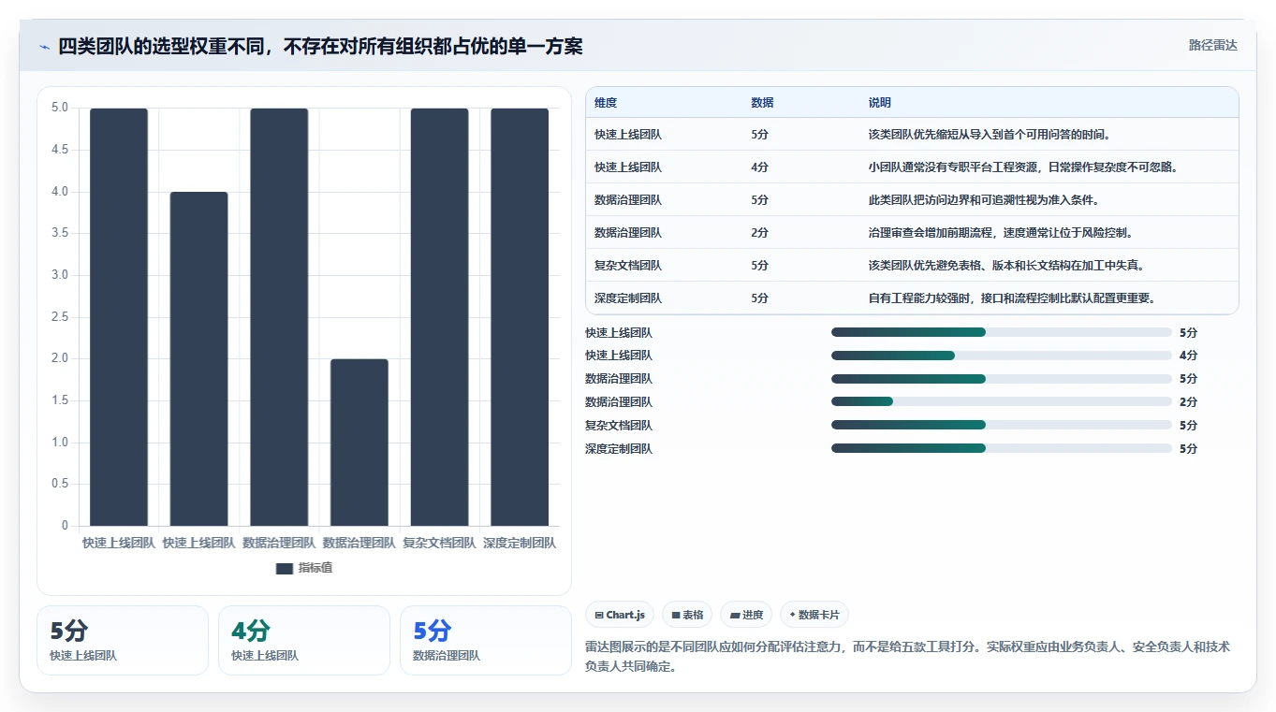Click the 2分 score cell in the table
This screenshot has width=1276, height=712.
pyautogui.click(x=759, y=233)
